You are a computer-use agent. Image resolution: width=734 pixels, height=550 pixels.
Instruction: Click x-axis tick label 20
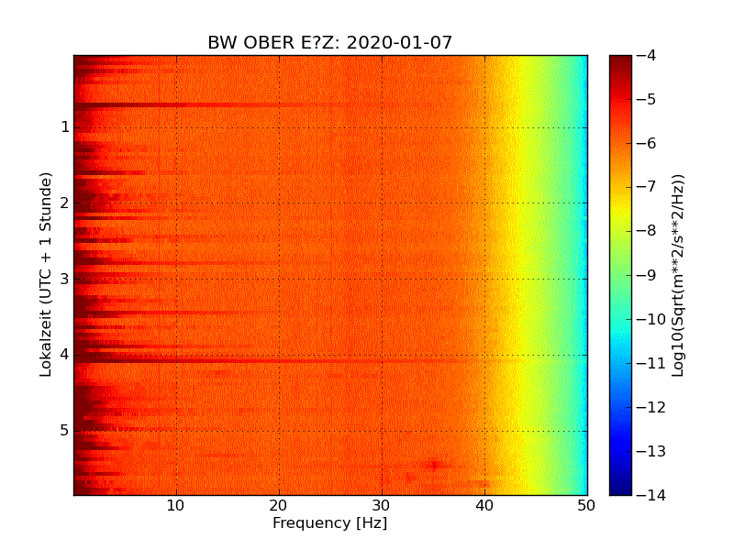[x=279, y=506]
